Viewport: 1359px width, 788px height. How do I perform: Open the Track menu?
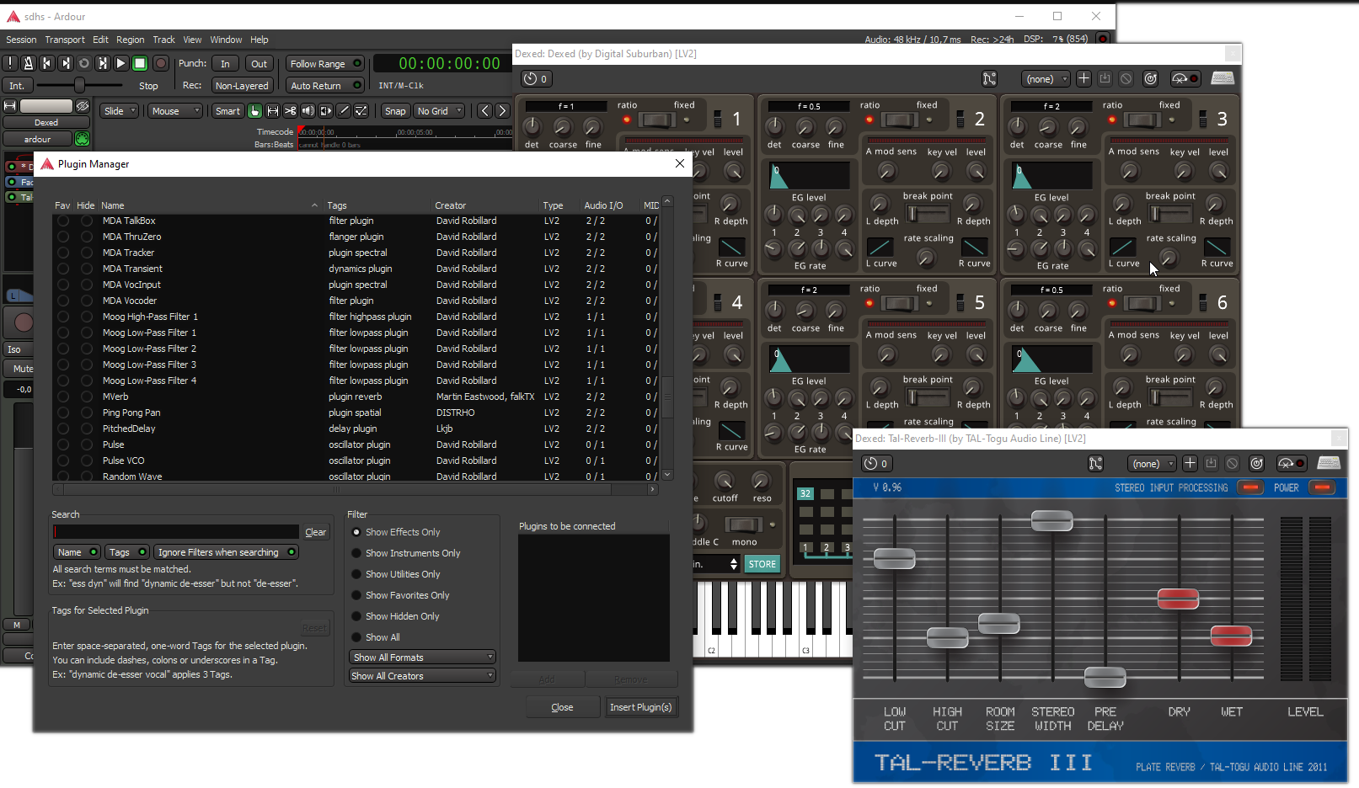163,40
